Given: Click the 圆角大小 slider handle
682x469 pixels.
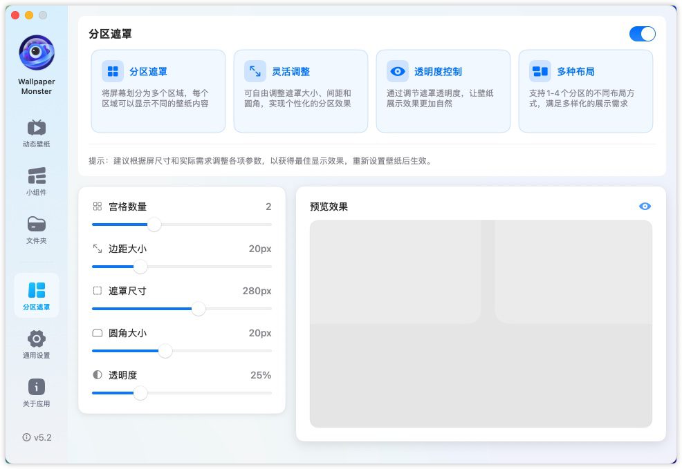Looking at the screenshot, I should [165, 351].
